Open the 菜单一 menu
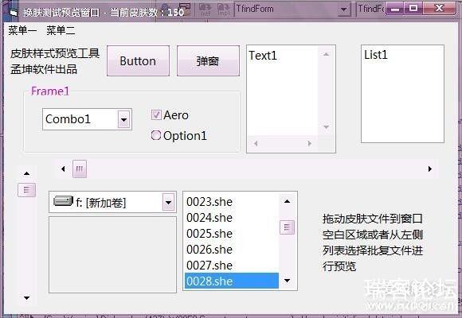The height and width of the screenshot is (318, 462). [x=22, y=30]
